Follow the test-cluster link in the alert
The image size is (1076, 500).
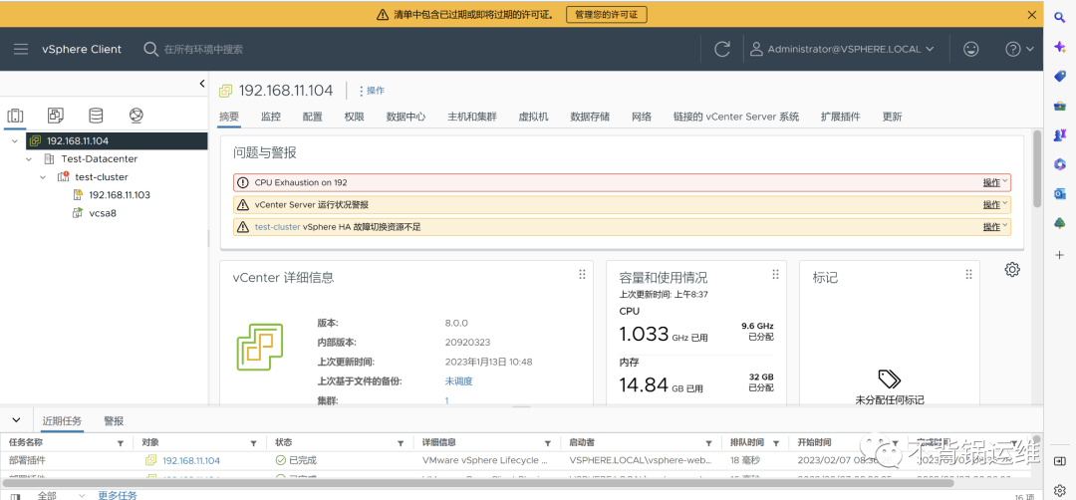coord(277,226)
